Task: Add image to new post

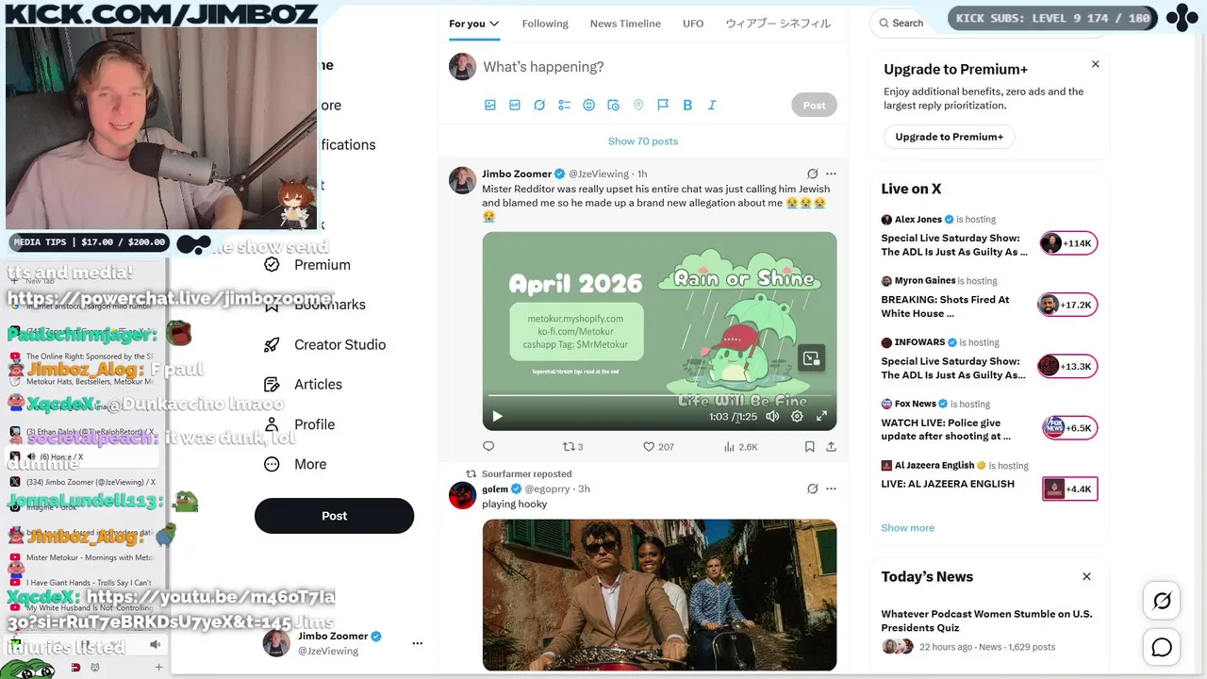Action: pyautogui.click(x=490, y=105)
